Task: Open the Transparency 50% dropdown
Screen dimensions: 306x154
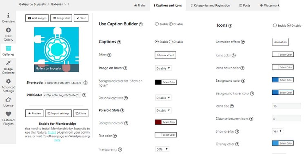Action: pos(162,149)
